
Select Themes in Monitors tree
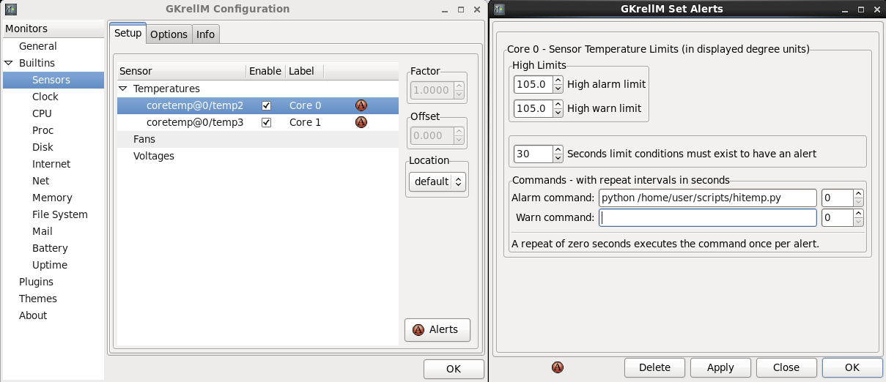pos(38,299)
